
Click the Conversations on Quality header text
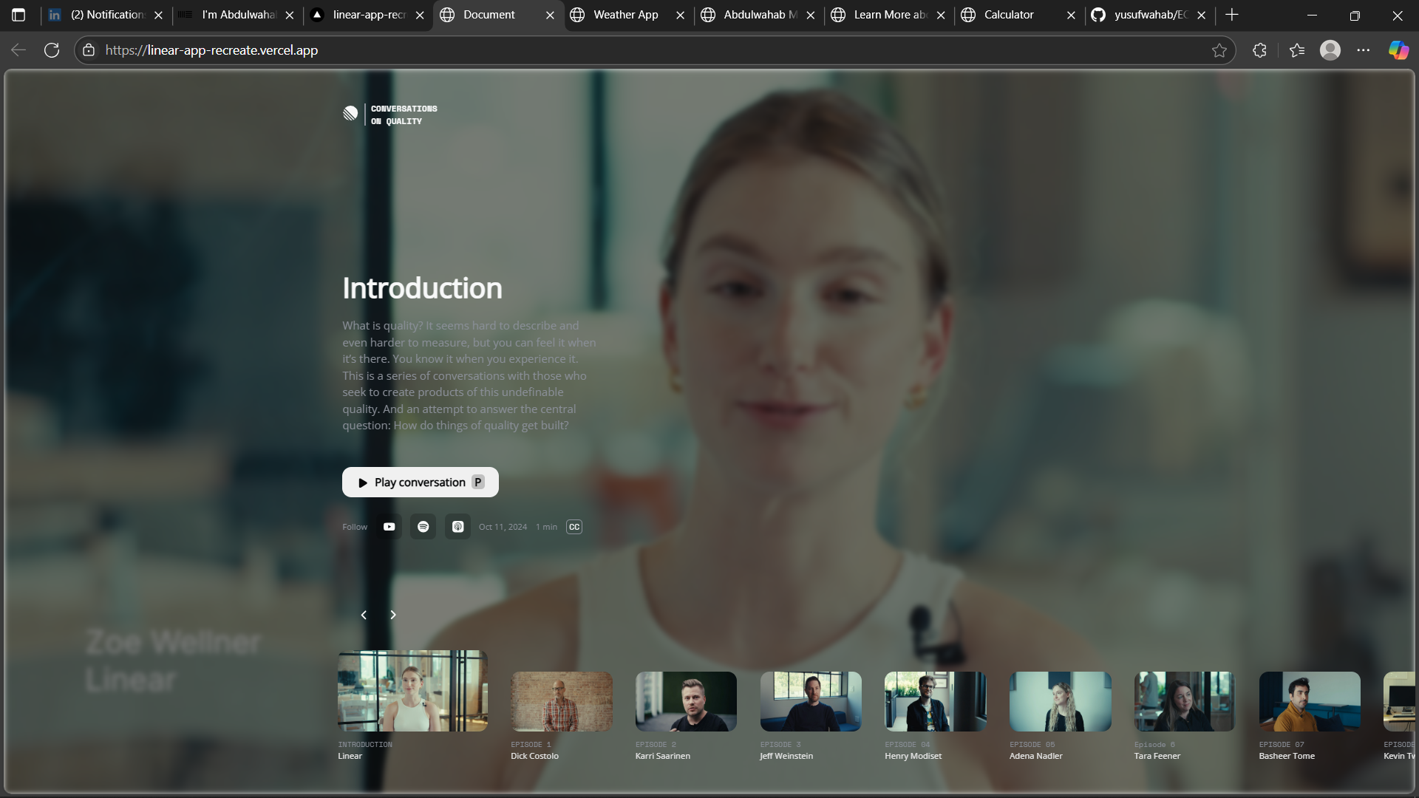[404, 115]
